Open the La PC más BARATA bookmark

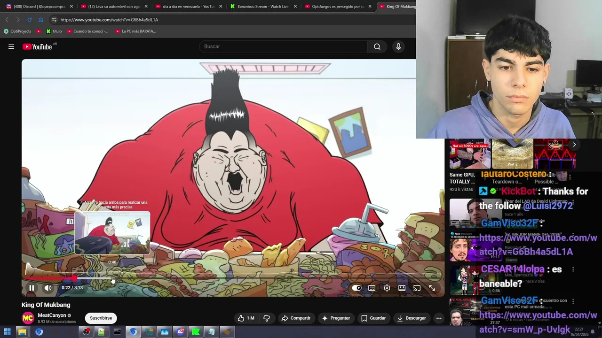[x=135, y=31]
